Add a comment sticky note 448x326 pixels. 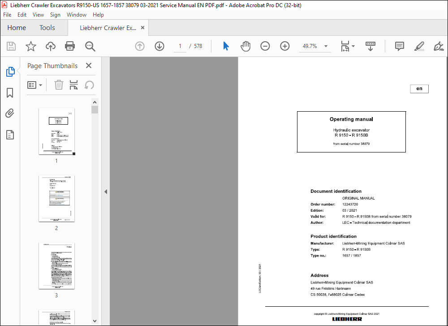[x=400, y=46]
